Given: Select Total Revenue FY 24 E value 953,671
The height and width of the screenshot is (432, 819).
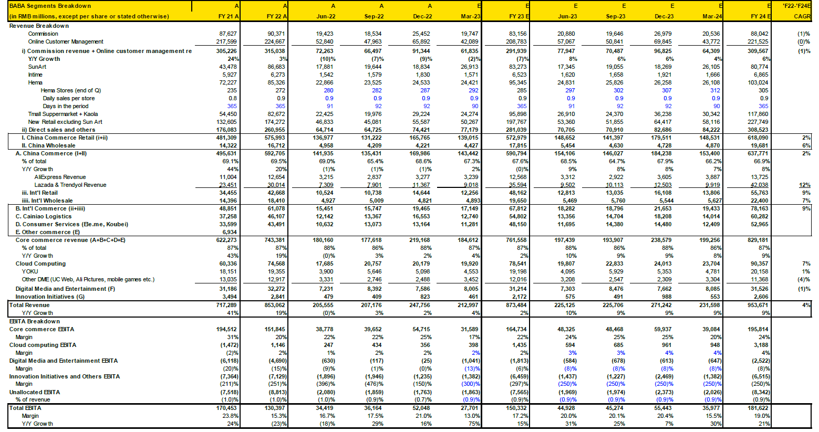Looking at the screenshot, I should point(759,305).
